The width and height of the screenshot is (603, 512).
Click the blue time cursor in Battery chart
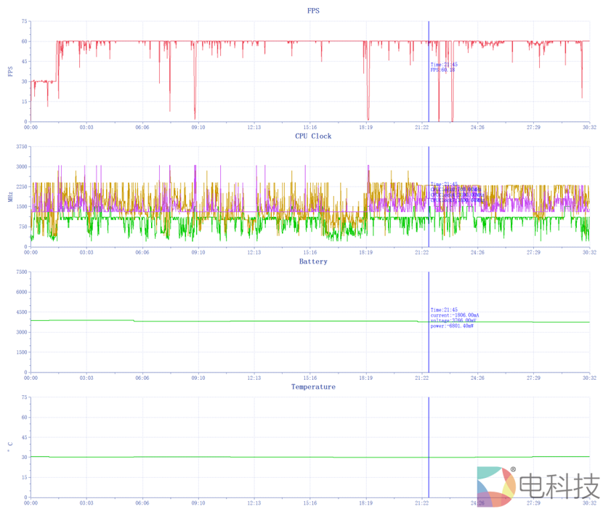point(429,349)
